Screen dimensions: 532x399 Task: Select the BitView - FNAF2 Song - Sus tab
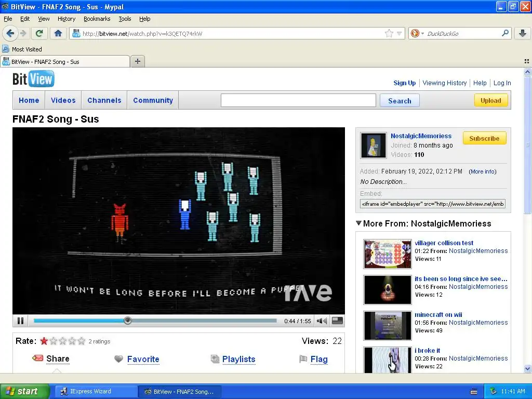click(65, 61)
